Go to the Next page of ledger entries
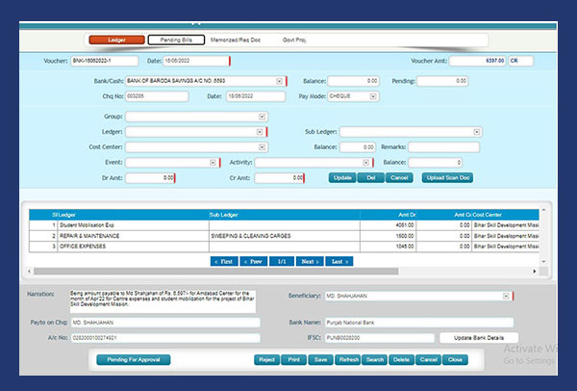 309,261
